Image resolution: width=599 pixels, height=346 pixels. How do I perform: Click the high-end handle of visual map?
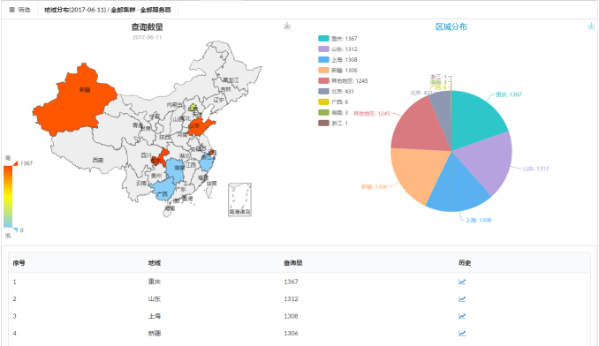[x=15, y=163]
